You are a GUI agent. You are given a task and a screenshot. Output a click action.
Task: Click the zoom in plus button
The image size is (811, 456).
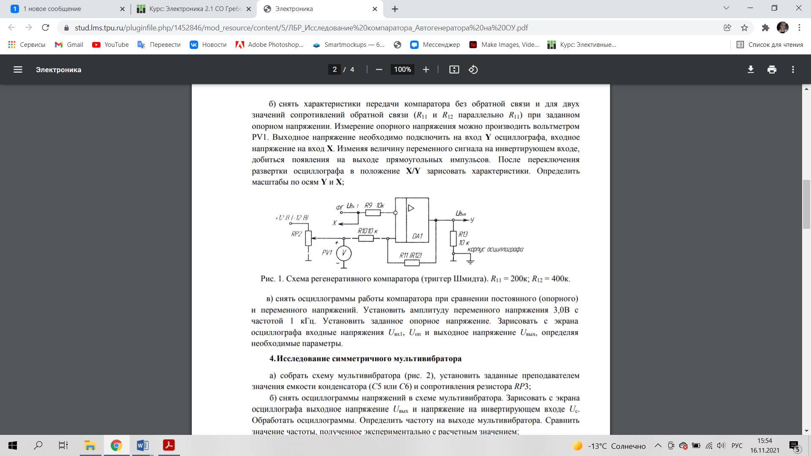[x=426, y=70]
